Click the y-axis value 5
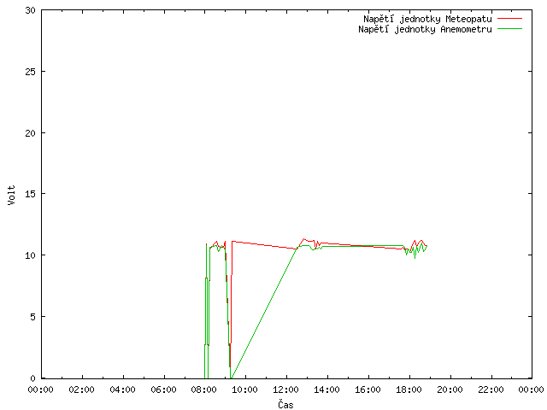 pos(33,317)
